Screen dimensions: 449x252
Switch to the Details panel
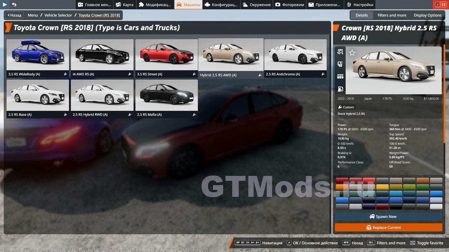click(x=362, y=15)
